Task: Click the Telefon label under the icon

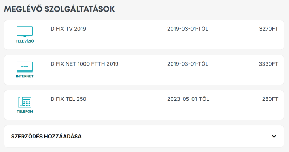Action: [x=25, y=111]
